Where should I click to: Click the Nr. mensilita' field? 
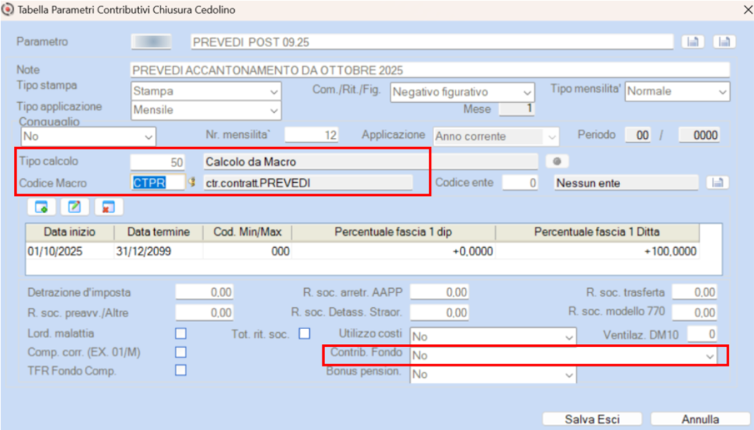[x=311, y=135]
